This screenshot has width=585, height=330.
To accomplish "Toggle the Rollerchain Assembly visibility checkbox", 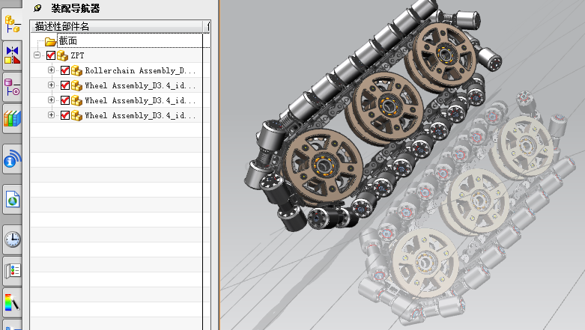I will click(x=64, y=70).
